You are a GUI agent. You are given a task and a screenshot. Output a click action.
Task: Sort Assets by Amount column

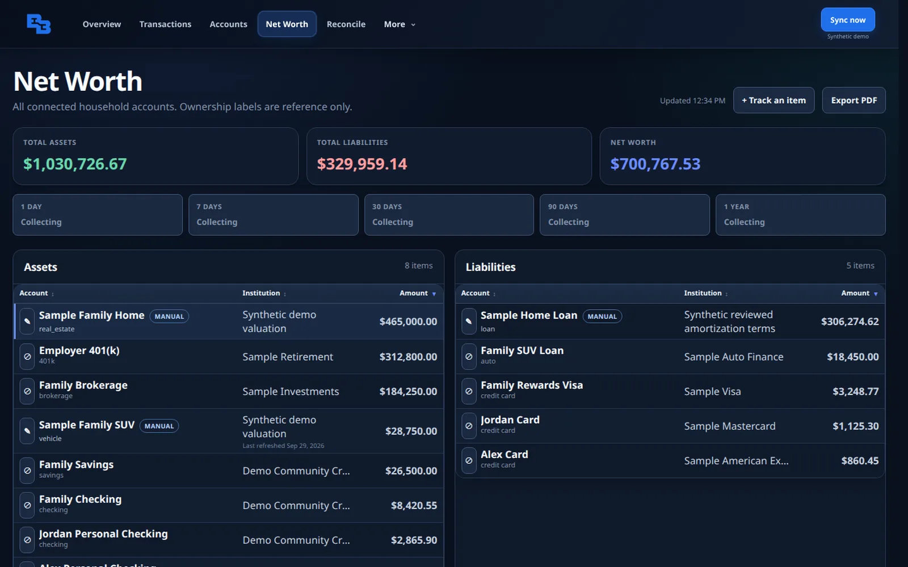click(x=418, y=293)
